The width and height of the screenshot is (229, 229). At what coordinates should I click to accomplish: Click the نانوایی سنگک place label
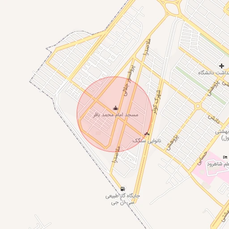pyautogui.click(x=147, y=141)
